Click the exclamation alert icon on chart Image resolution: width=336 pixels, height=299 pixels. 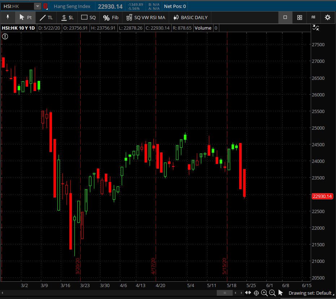[5, 36]
